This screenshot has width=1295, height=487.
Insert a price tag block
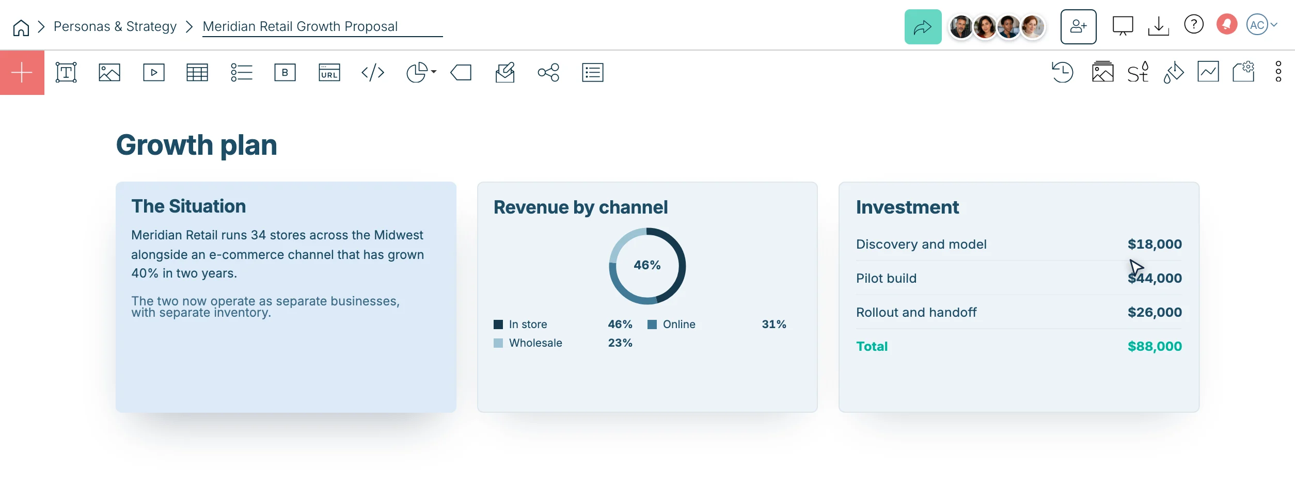point(461,73)
